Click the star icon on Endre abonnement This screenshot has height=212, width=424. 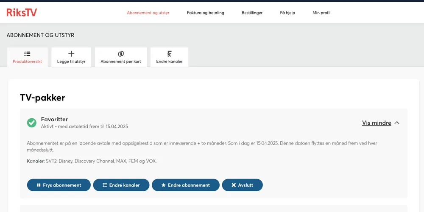(x=164, y=185)
